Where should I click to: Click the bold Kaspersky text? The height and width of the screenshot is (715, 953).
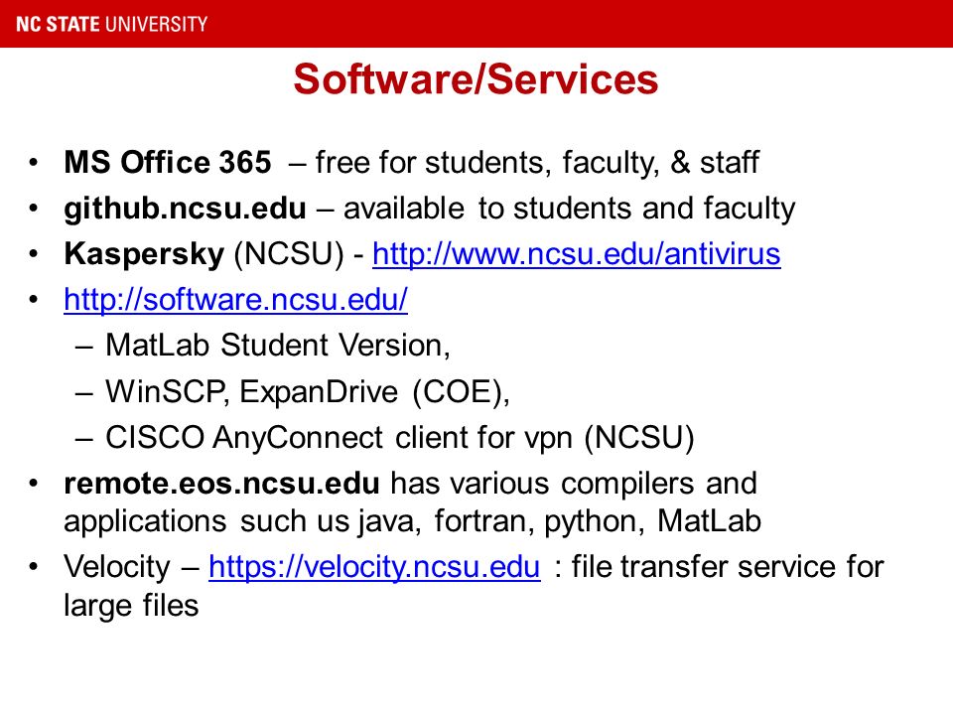[144, 254]
